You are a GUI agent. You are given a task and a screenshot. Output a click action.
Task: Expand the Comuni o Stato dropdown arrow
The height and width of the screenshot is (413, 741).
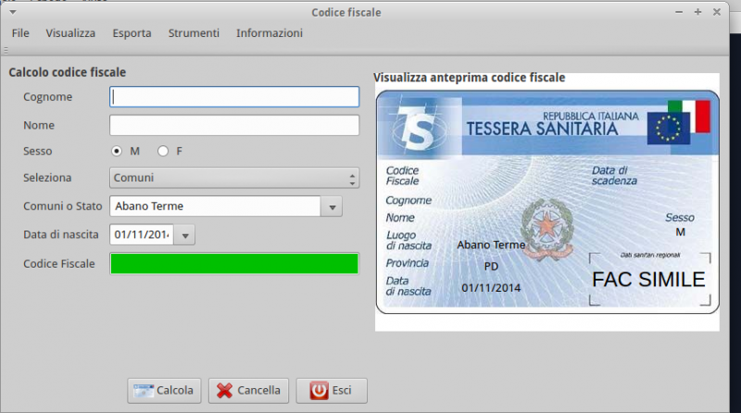point(333,206)
